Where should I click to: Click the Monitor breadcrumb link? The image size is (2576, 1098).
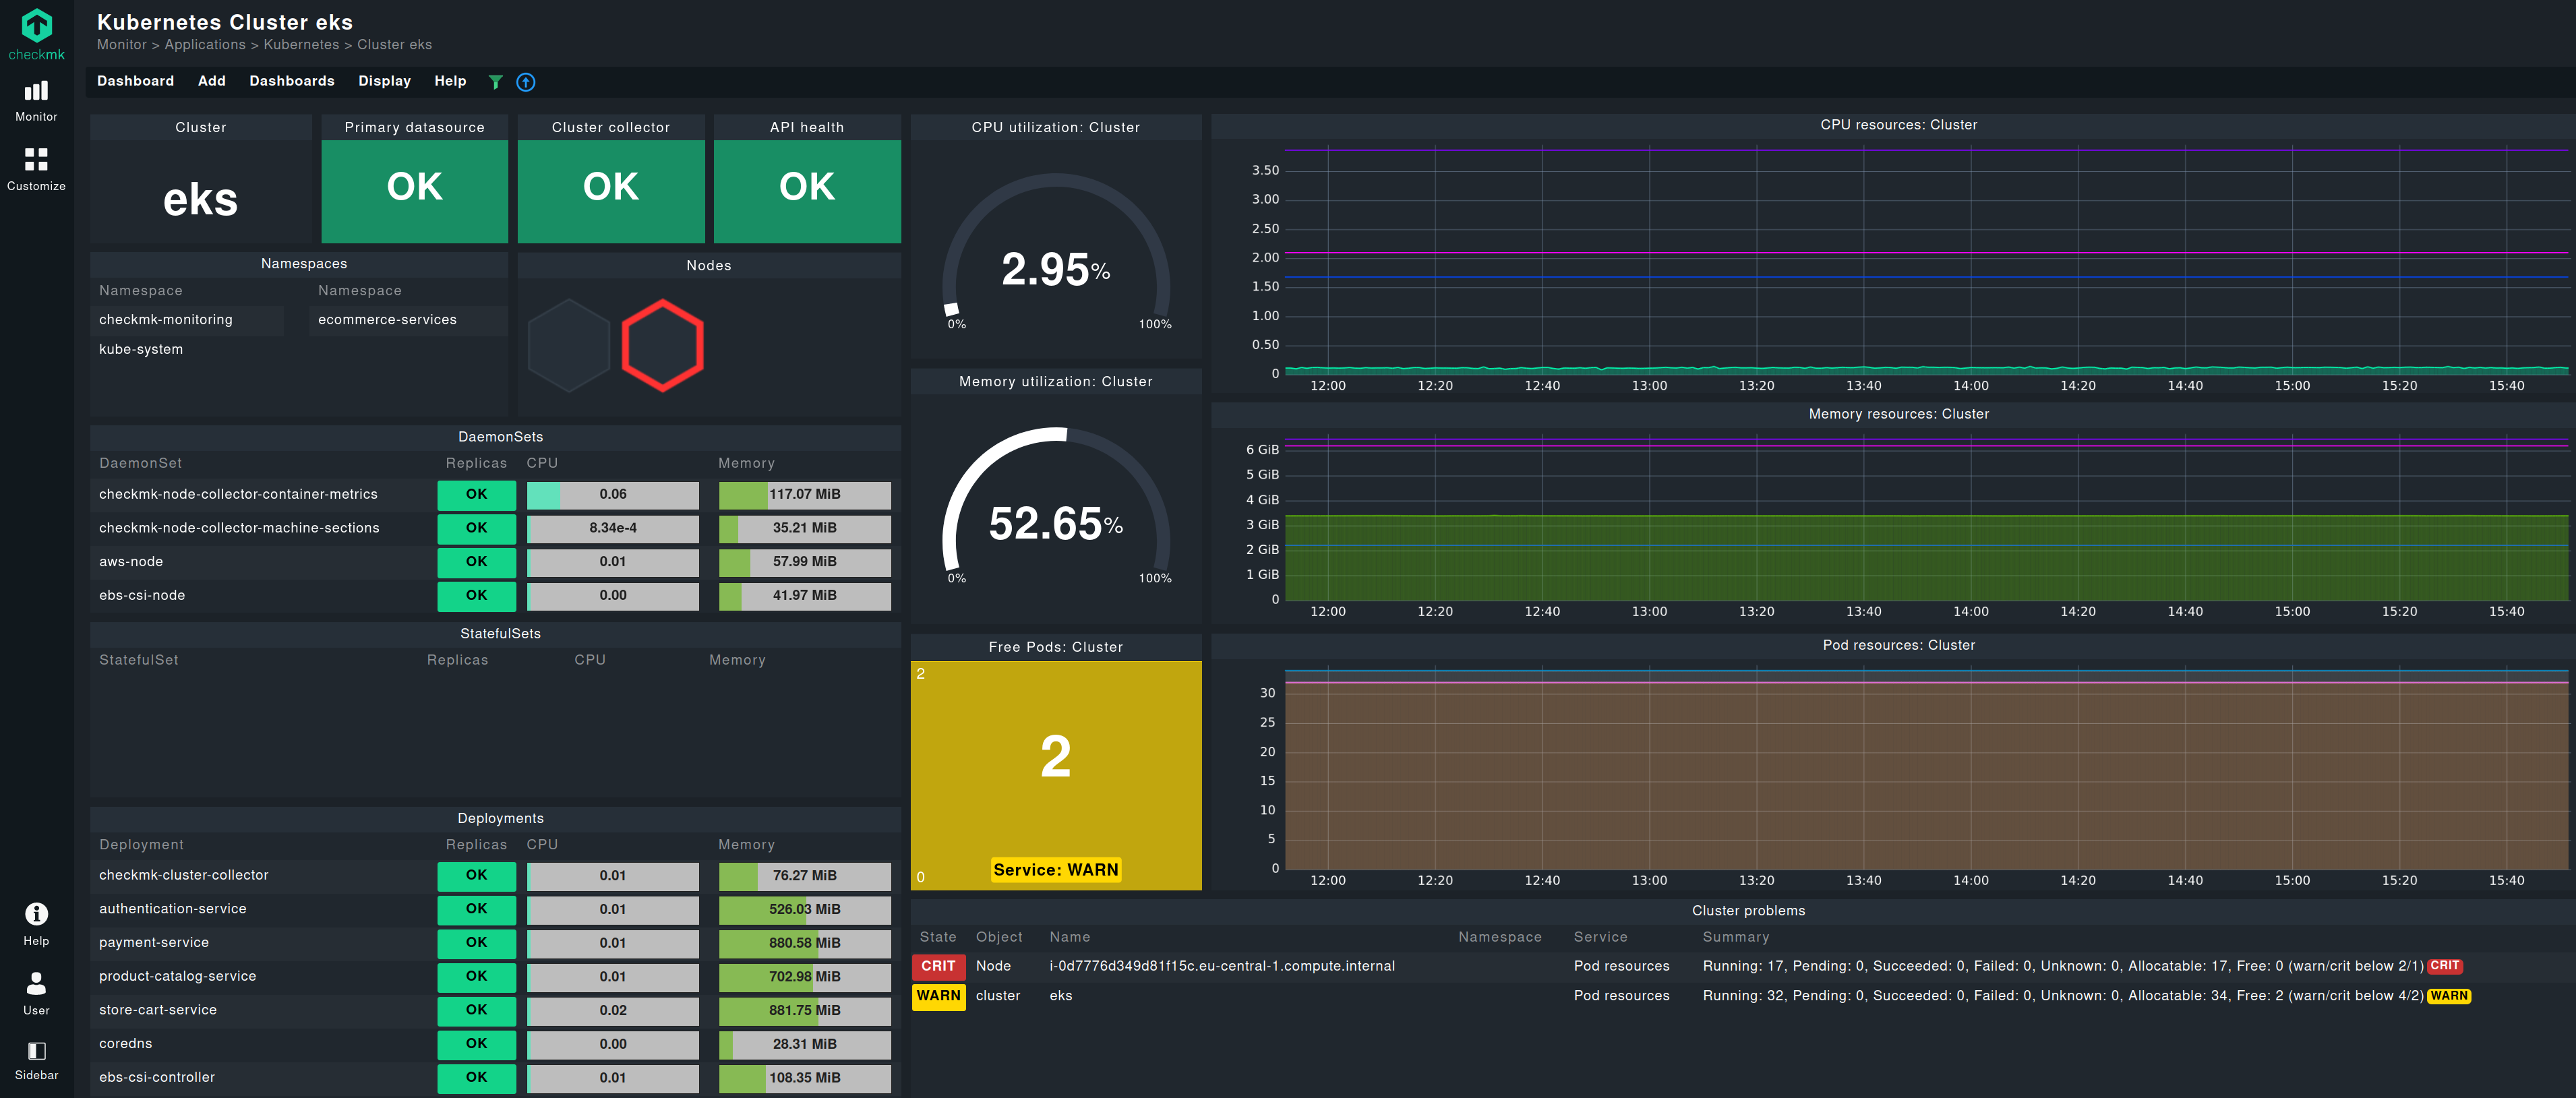click(122, 45)
